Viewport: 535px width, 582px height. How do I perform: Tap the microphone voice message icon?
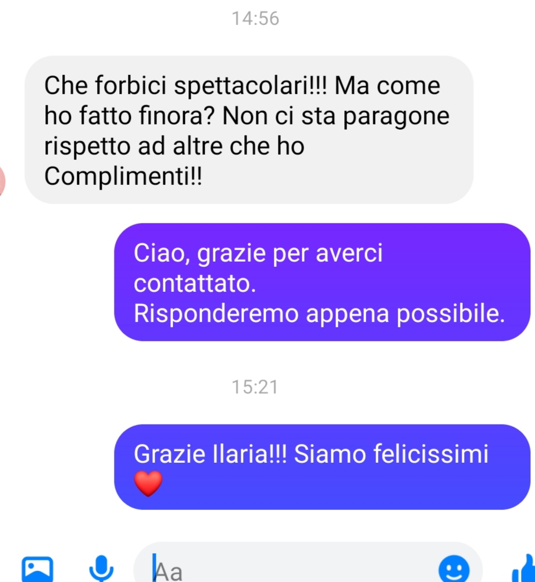coord(101,568)
